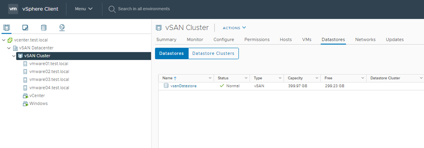
Task: Select vSAN Datacenter in the tree
Action: pos(36,48)
